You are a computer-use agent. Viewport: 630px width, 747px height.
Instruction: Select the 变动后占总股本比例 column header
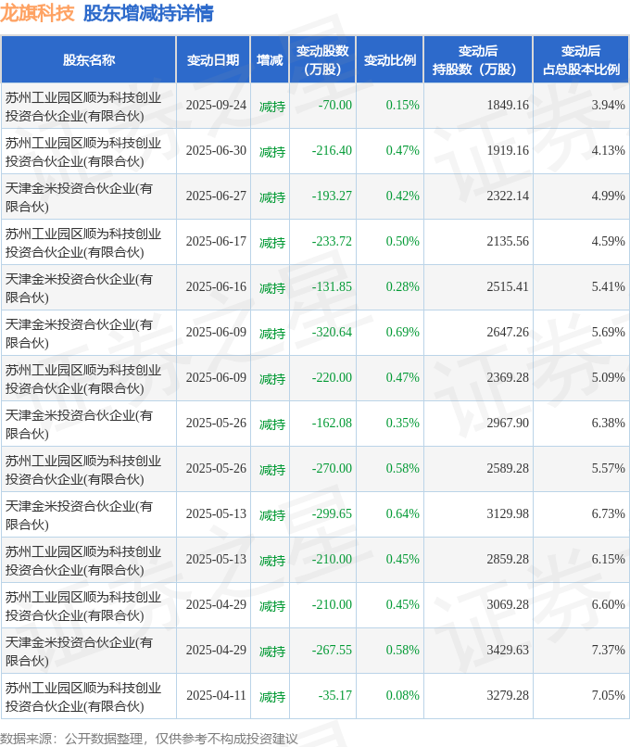(x=581, y=60)
